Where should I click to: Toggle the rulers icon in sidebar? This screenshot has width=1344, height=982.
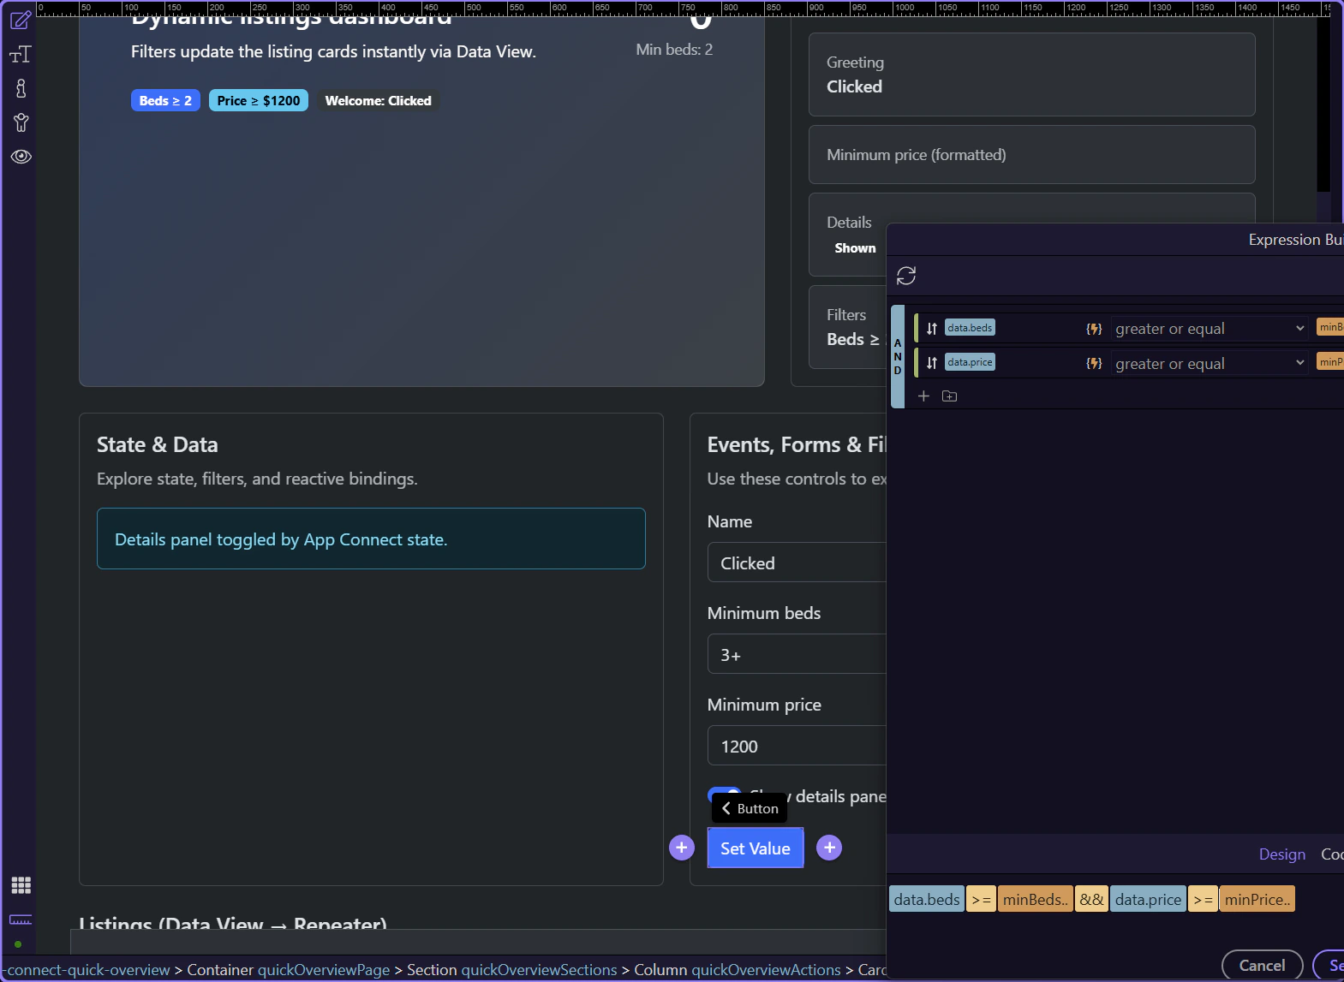tap(21, 920)
